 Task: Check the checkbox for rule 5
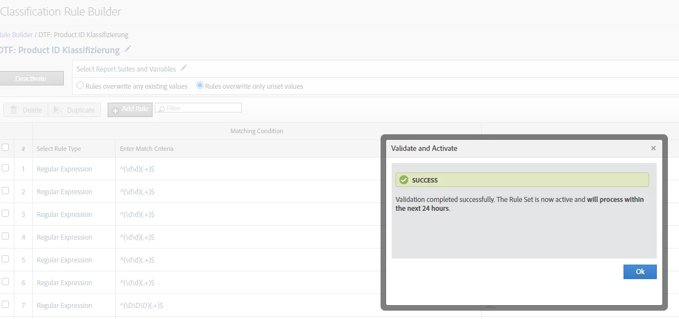click(5, 259)
